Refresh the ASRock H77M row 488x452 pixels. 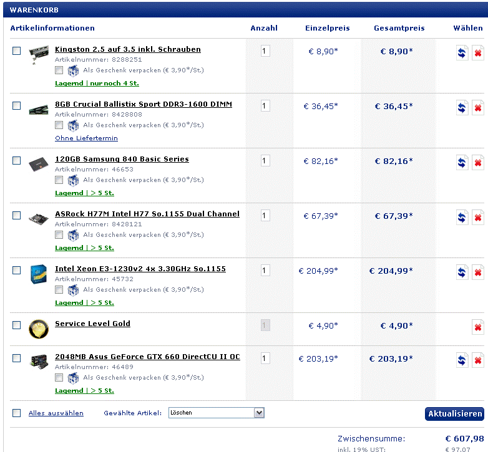click(x=462, y=218)
